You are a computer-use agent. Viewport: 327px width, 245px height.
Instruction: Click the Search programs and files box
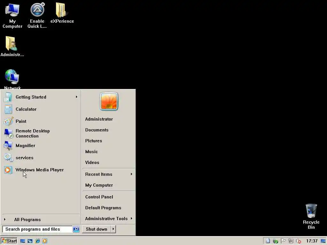tap(37, 229)
